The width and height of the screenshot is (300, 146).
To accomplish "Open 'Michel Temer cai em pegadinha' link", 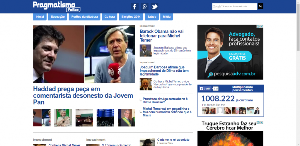I will (x=167, y=112).
